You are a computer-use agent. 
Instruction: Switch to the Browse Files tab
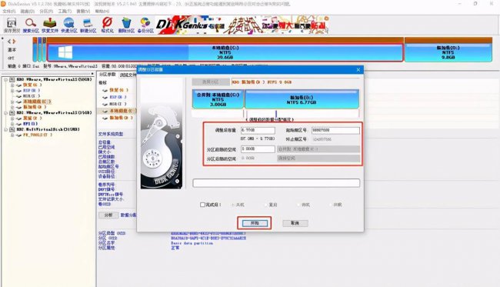point(128,75)
